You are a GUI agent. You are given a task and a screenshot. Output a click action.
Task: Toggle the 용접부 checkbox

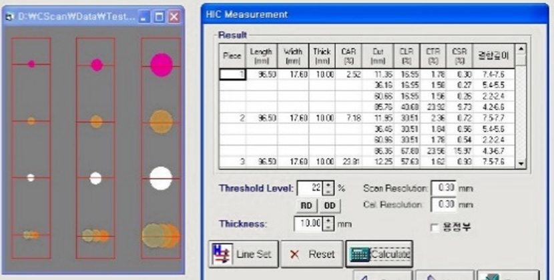435,228
